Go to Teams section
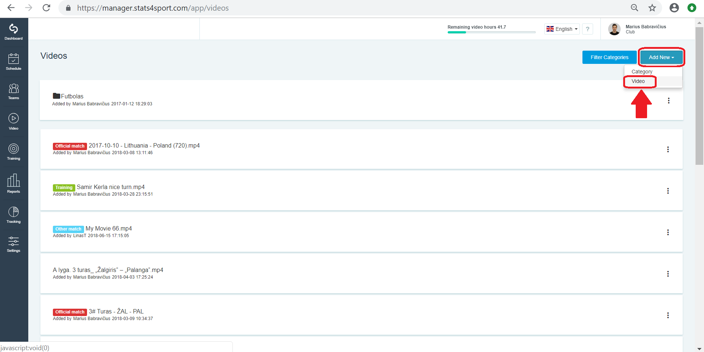The width and height of the screenshot is (704, 352). pos(14,91)
